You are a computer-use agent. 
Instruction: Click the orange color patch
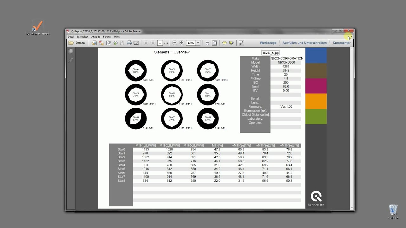(316, 101)
